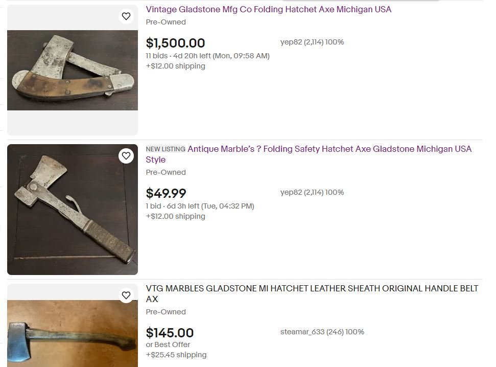Screen dimensions: 496x367
Task: View the folding hatchet with wooden handle photo
Action: point(73,70)
